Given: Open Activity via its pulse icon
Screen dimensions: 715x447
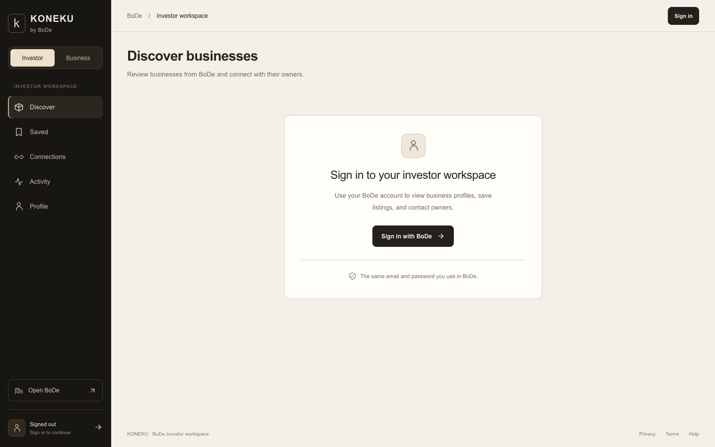Looking at the screenshot, I should click(19, 182).
